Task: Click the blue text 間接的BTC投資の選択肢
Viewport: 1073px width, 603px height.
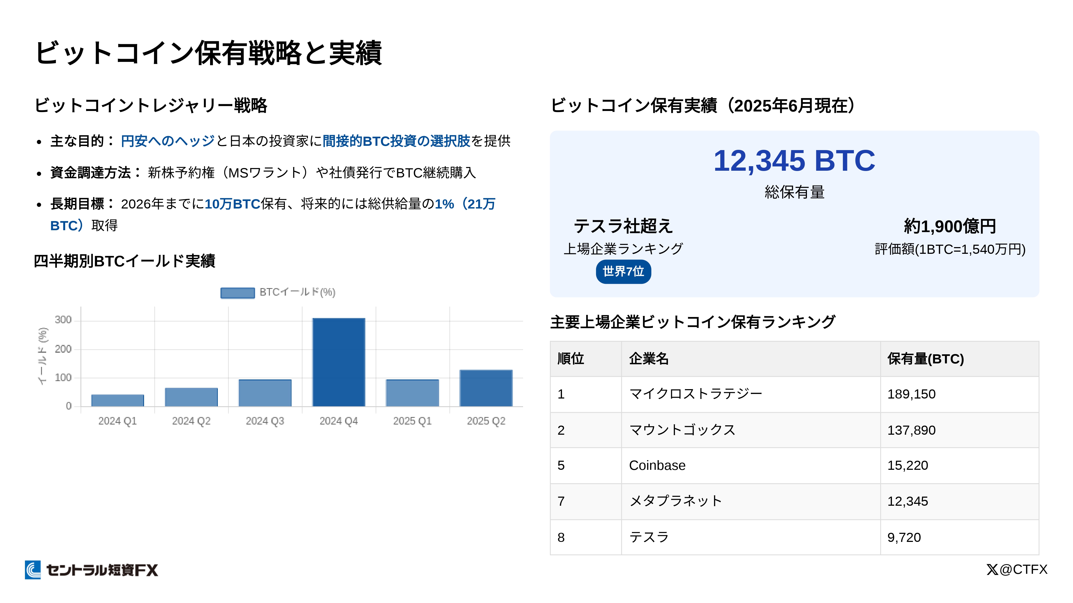Action: (x=396, y=141)
